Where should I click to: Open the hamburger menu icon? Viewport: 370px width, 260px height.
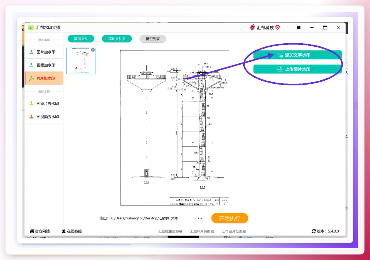[299, 28]
